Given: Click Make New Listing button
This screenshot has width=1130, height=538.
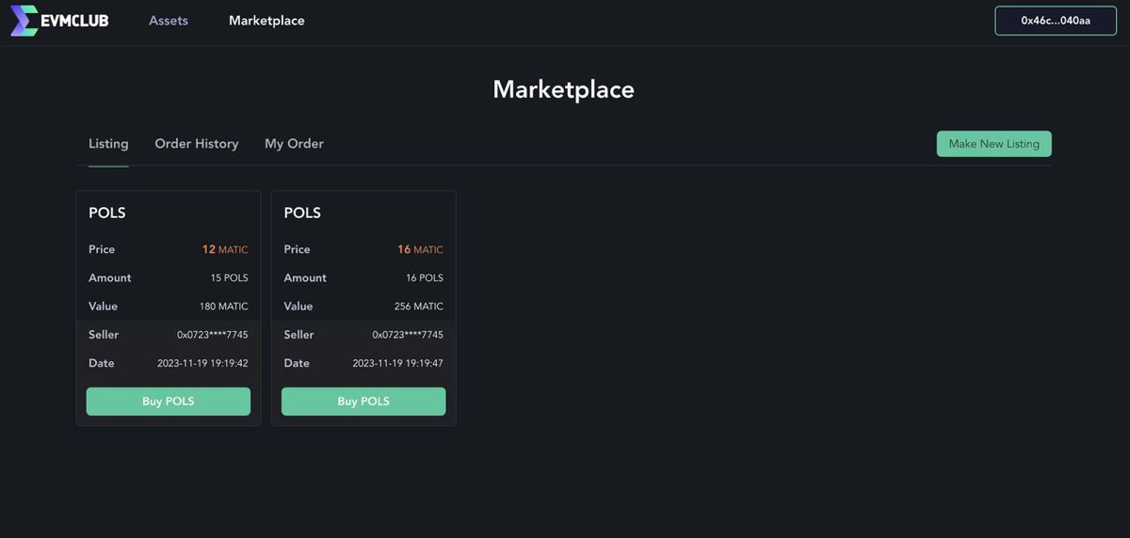Looking at the screenshot, I should point(994,144).
